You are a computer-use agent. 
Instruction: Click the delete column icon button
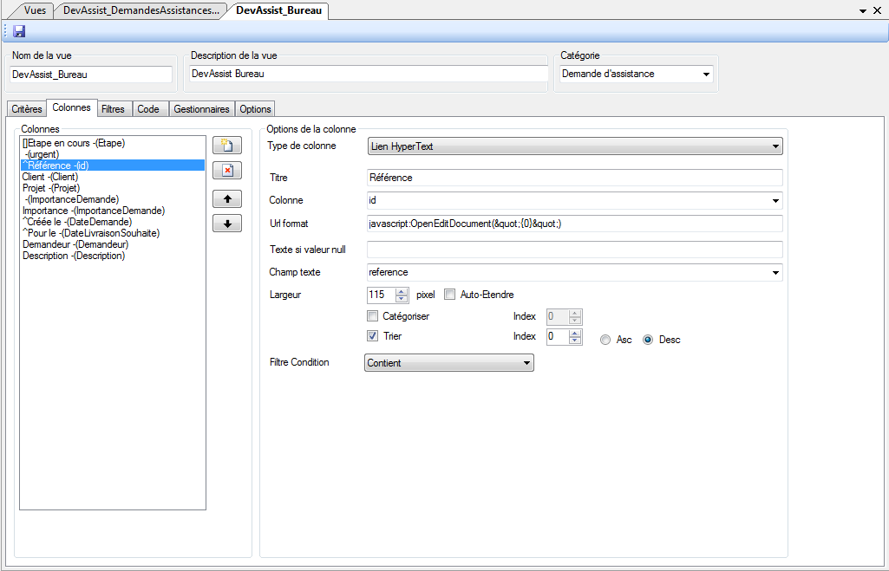point(226,171)
